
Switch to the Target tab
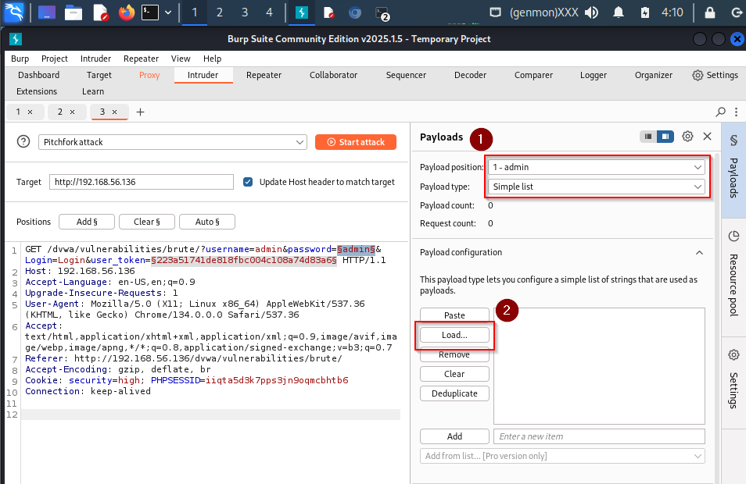click(99, 75)
